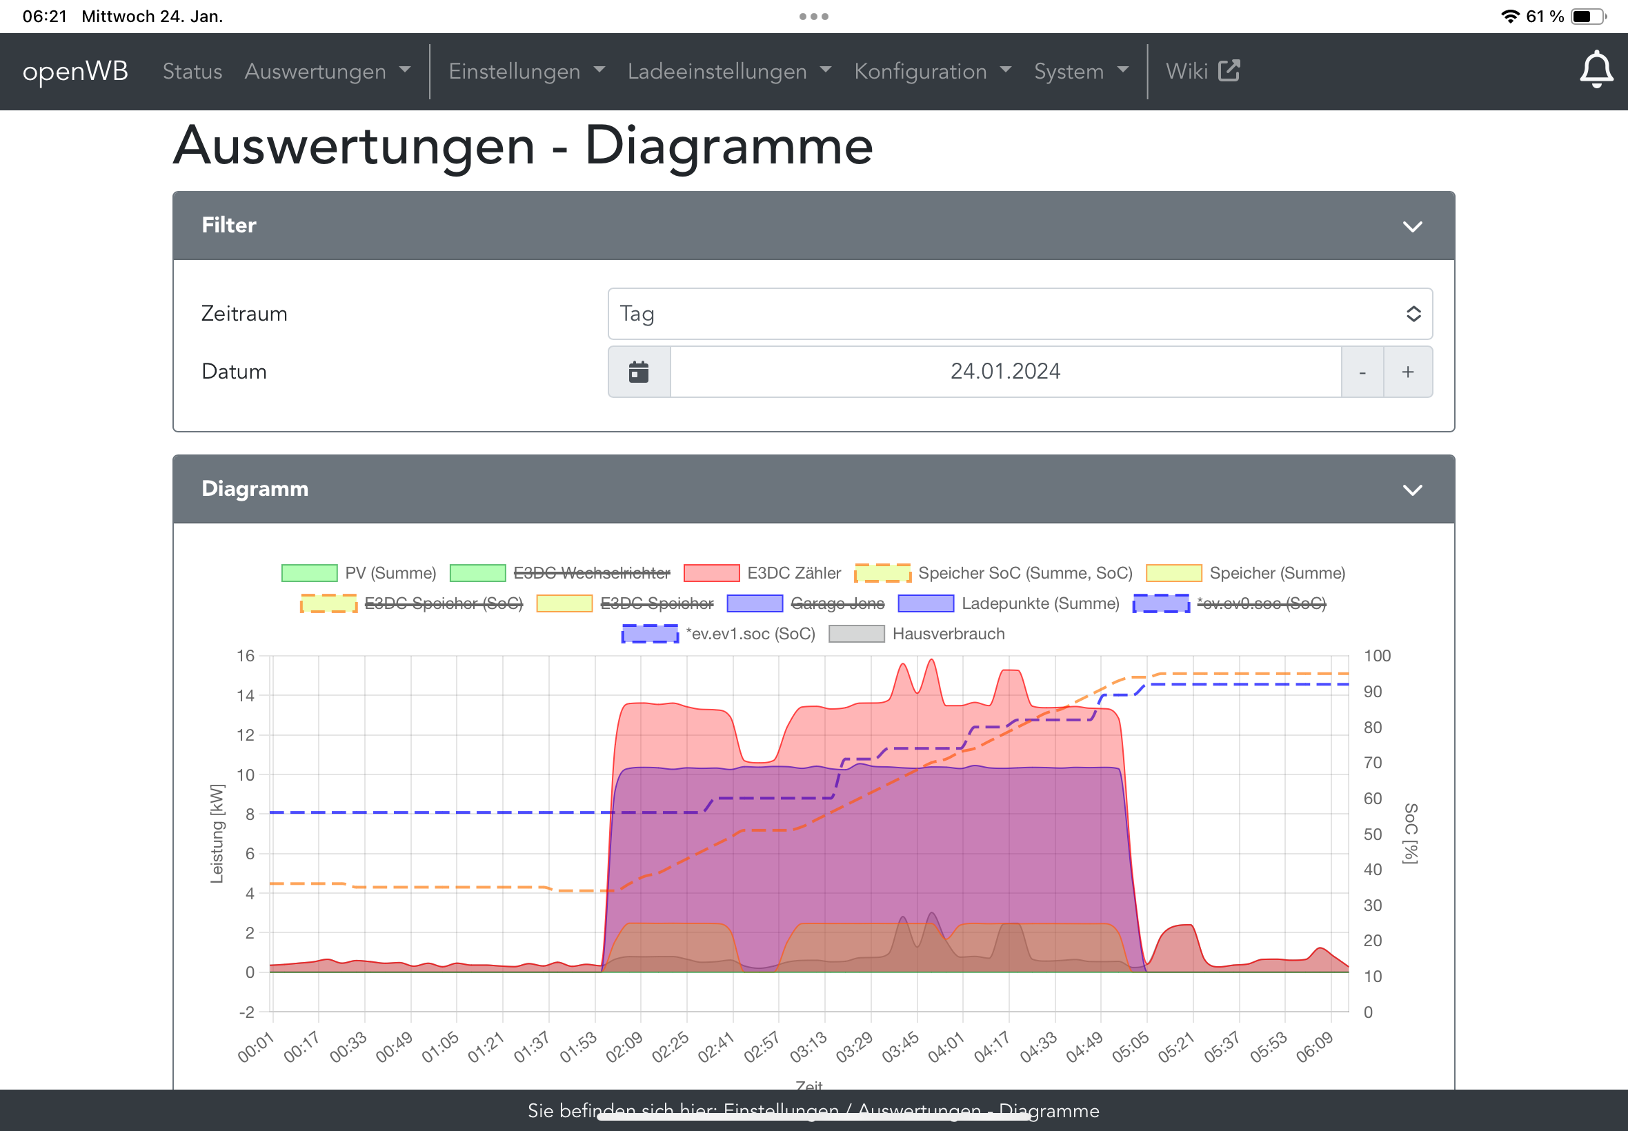The image size is (1628, 1131).
Task: Click the E3DC Zähler red legend swatch
Action: [x=711, y=572]
